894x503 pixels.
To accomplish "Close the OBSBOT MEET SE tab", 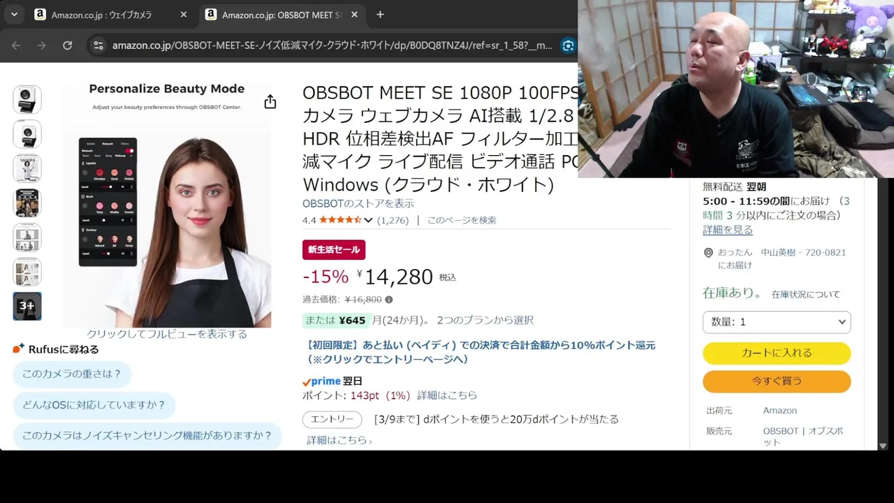I will click(355, 15).
